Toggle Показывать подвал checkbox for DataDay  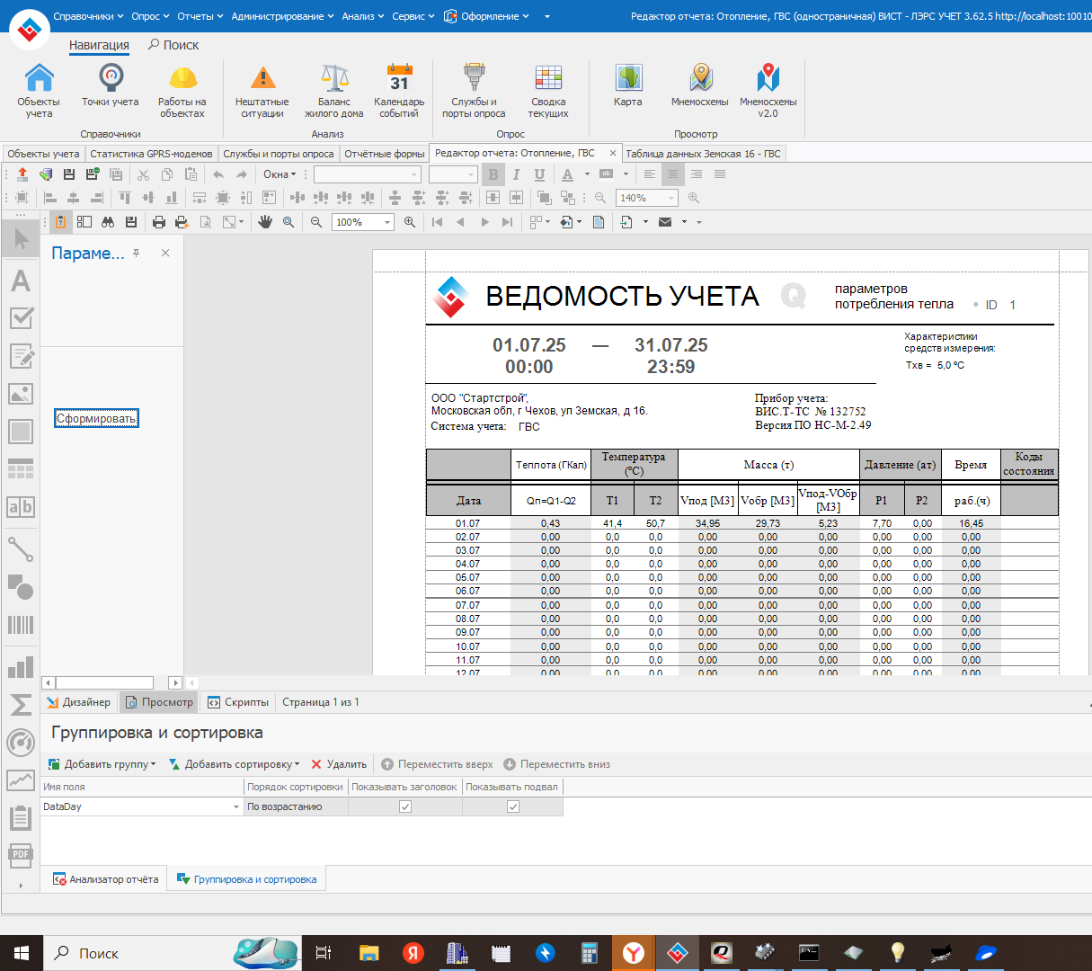tap(513, 806)
